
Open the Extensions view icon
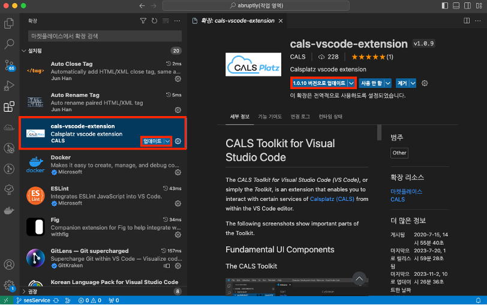pyautogui.click(x=9, y=106)
